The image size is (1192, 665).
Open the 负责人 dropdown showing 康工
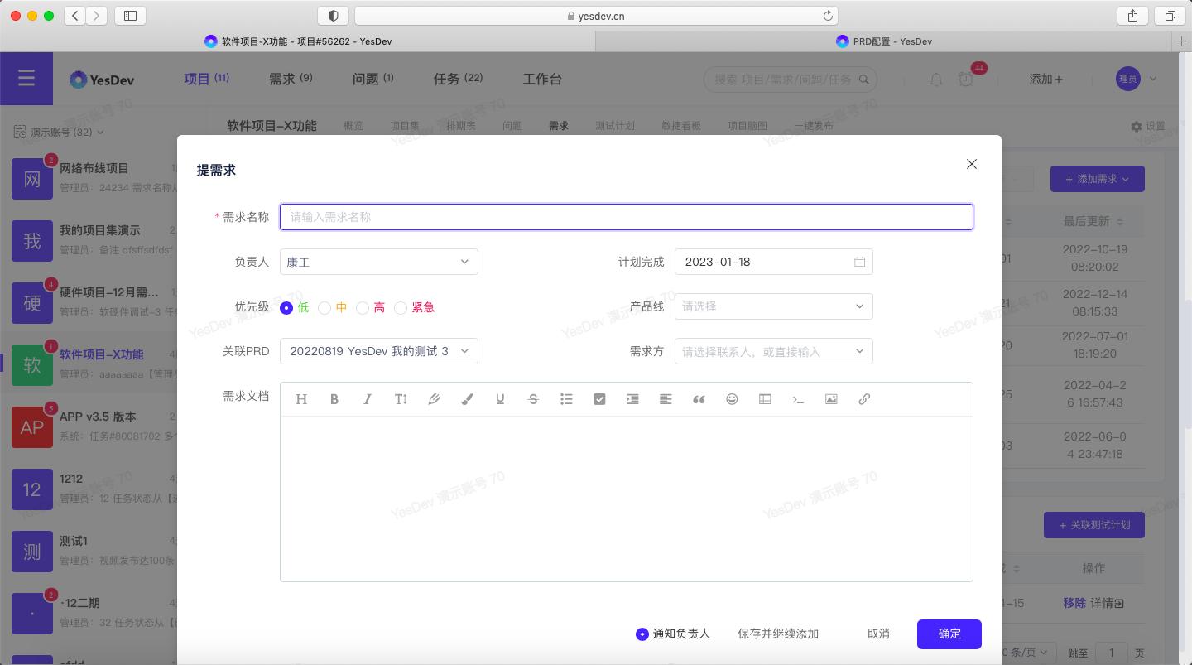pyautogui.click(x=378, y=262)
